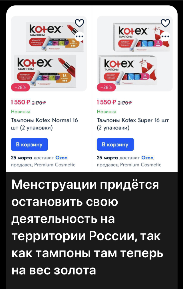Open Kotex Normal product image
Screen dimensions: 183x289
point(49,54)
